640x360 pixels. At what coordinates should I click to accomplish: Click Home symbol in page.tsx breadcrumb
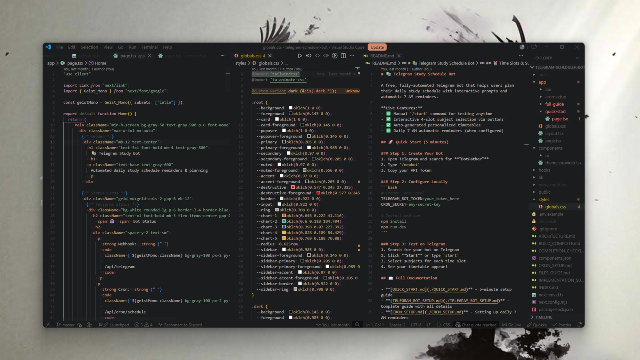(x=98, y=63)
